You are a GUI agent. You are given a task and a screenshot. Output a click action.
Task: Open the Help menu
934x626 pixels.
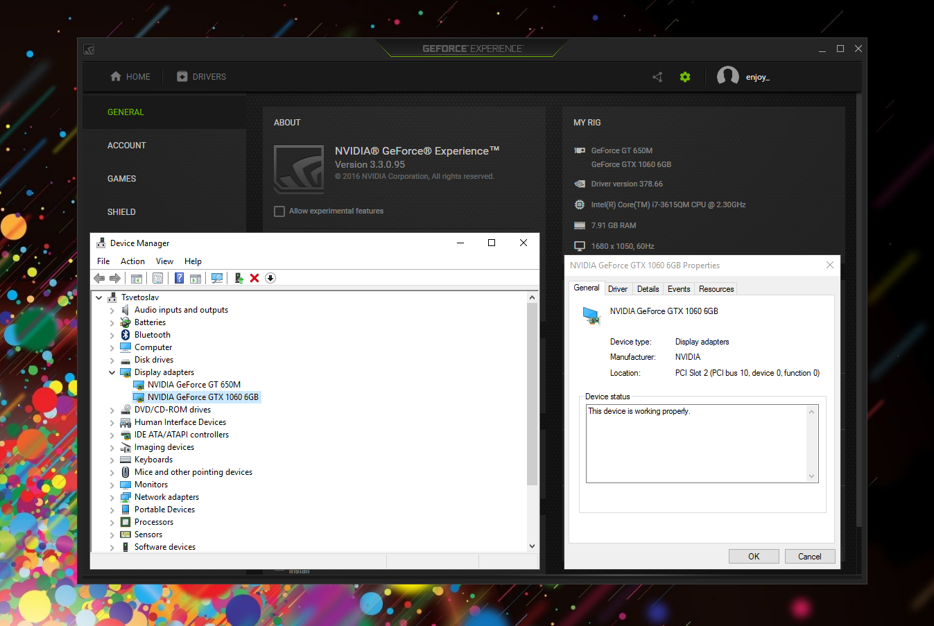pos(193,261)
